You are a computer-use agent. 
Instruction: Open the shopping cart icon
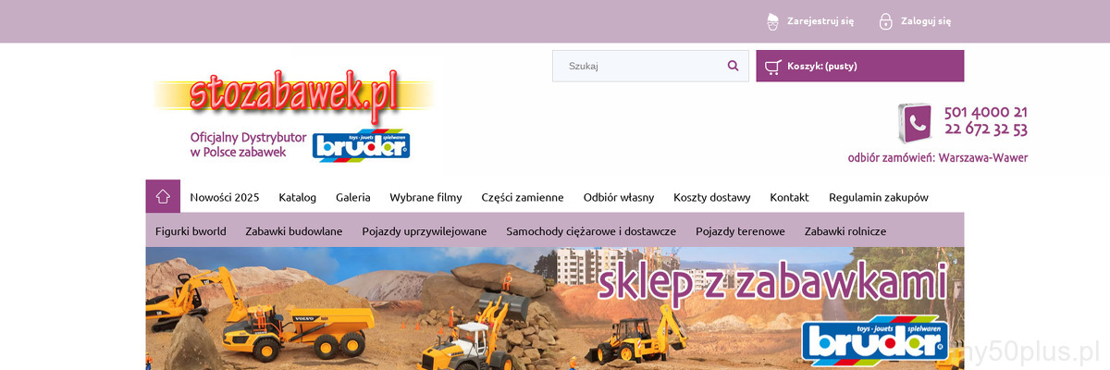tap(772, 66)
